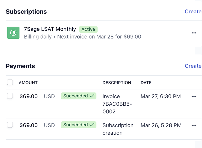The image size is (202, 148).
Task: Click Succeeded badge on the Mar 27 payment
Action: coord(79,96)
